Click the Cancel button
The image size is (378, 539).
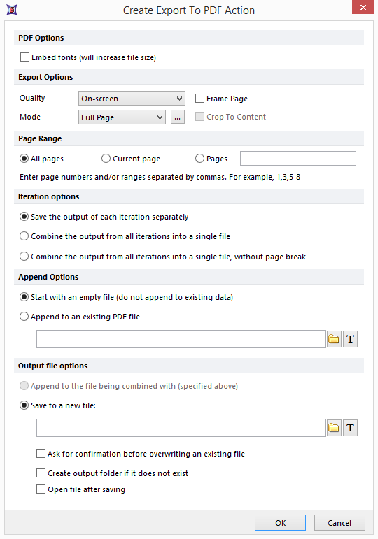pos(339,522)
